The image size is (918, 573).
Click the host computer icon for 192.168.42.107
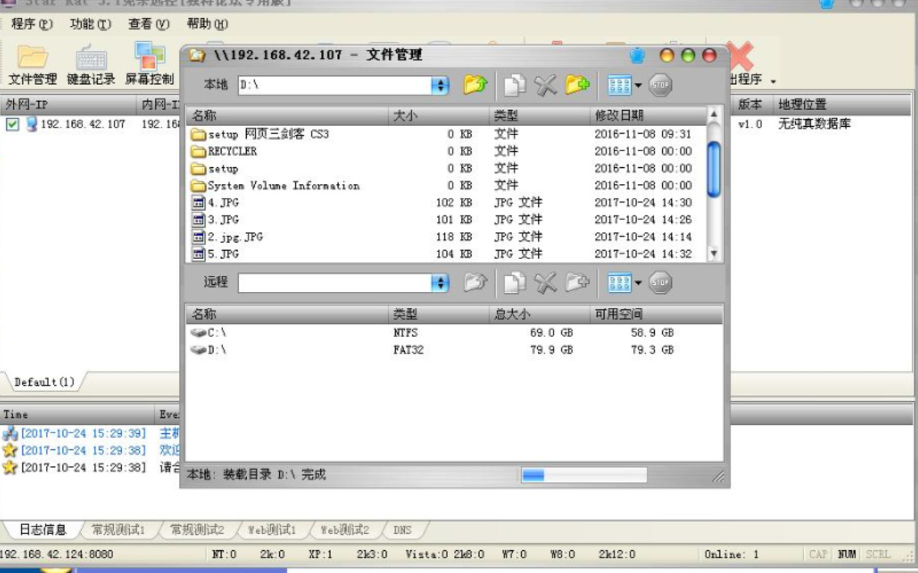pyautogui.click(x=31, y=124)
